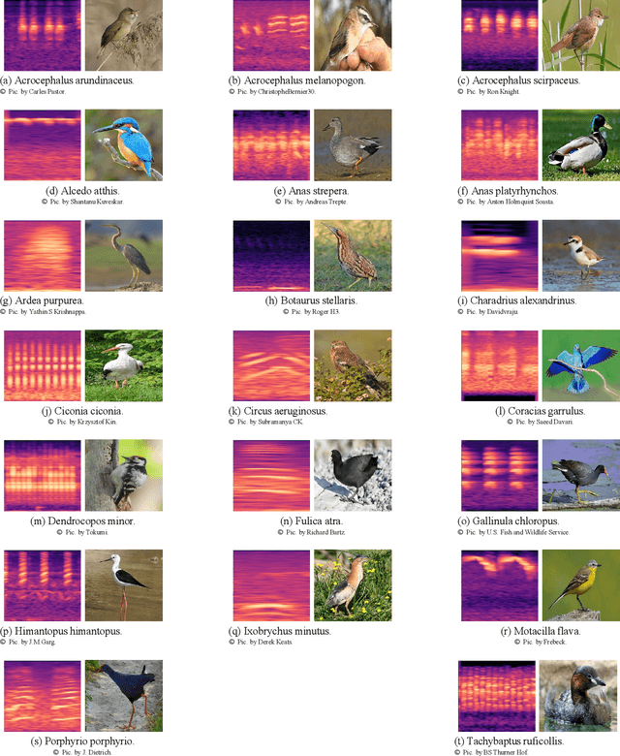Open the purple heron photo for Ardea purpurea

coord(124,255)
